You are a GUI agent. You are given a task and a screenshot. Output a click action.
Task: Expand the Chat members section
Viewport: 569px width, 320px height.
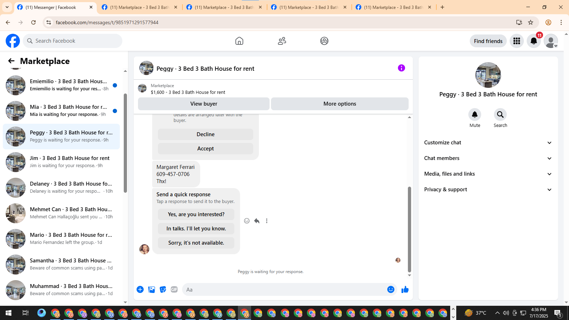[x=488, y=158]
